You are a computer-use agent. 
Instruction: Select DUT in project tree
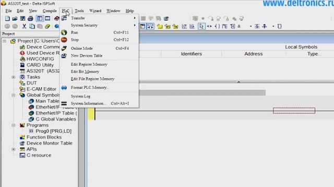click(x=31, y=83)
